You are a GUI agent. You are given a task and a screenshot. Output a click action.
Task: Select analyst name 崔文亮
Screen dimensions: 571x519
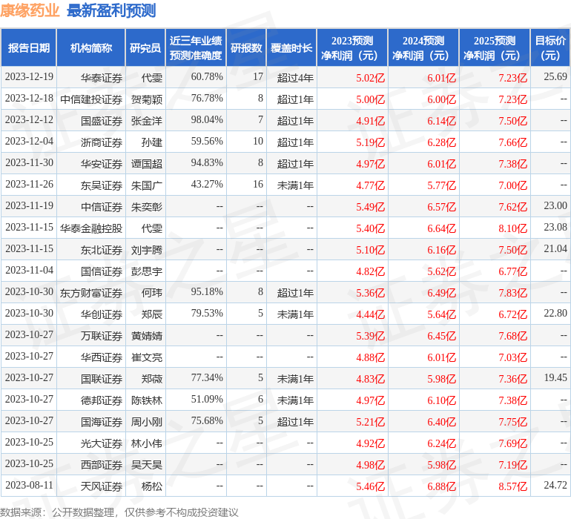pyautogui.click(x=147, y=357)
